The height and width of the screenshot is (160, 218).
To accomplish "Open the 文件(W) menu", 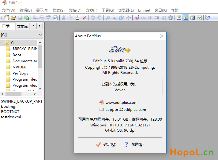I will (x=9, y=10).
